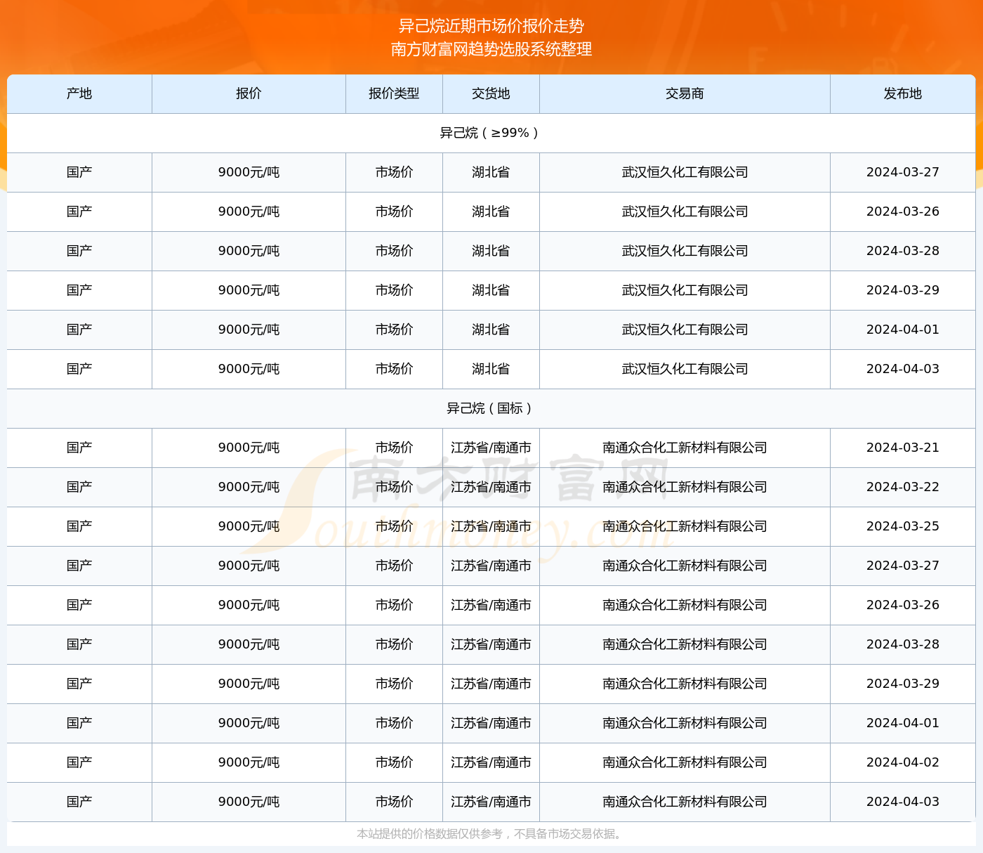Click the 报价类型 column header
The width and height of the screenshot is (983, 853).
(x=394, y=93)
